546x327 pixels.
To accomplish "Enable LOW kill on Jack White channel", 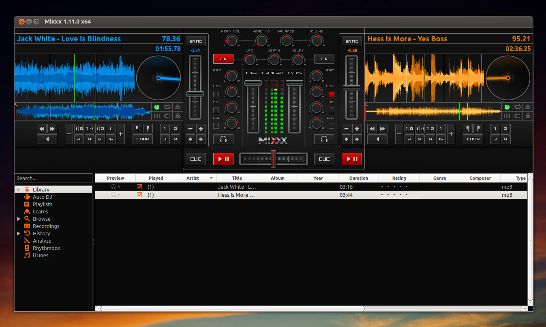I will pyautogui.click(x=216, y=126).
